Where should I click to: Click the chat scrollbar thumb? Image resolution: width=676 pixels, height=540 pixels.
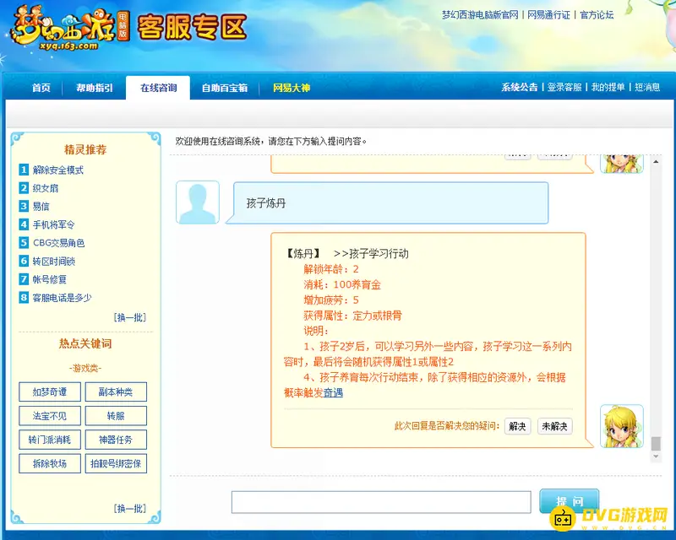[656, 444]
